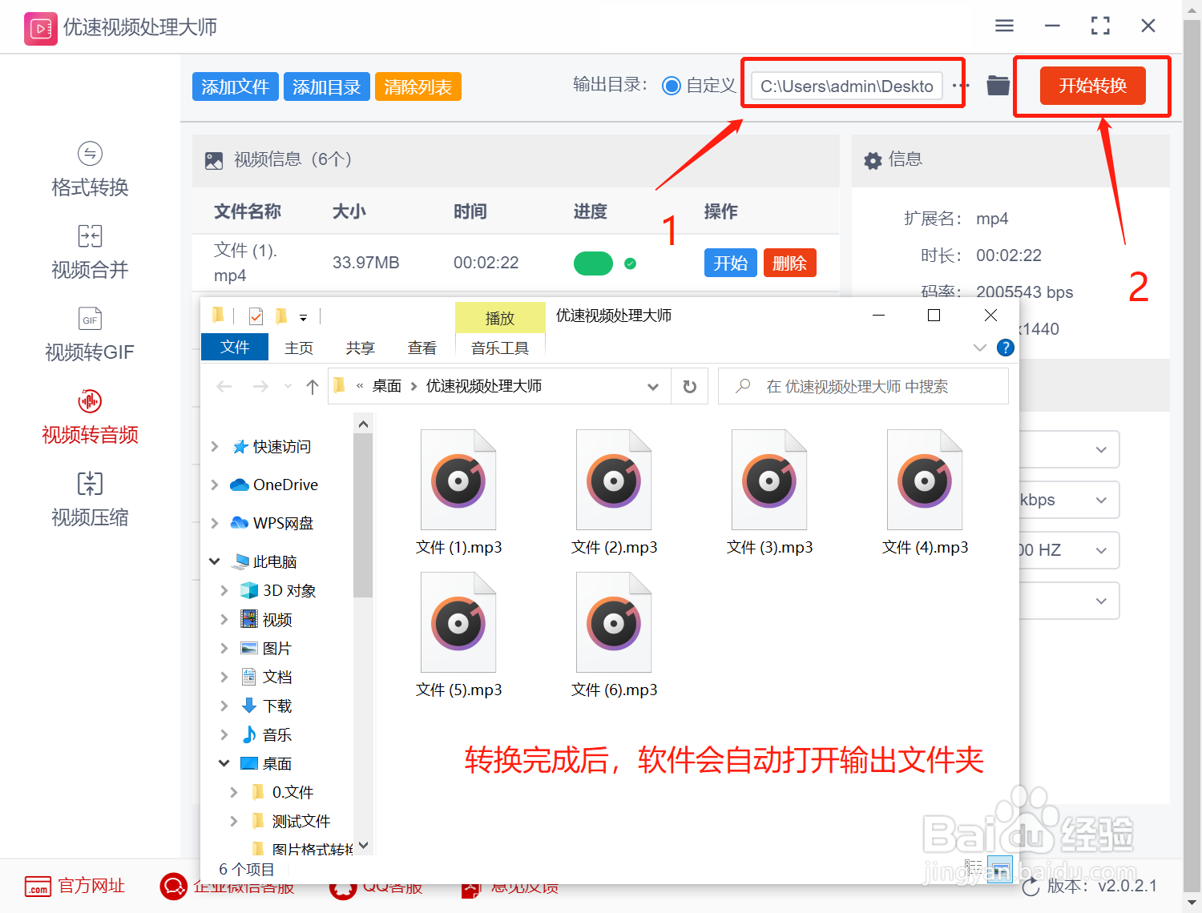
Task: Click 删除 for 文件 (1).mp4
Action: coord(790,263)
